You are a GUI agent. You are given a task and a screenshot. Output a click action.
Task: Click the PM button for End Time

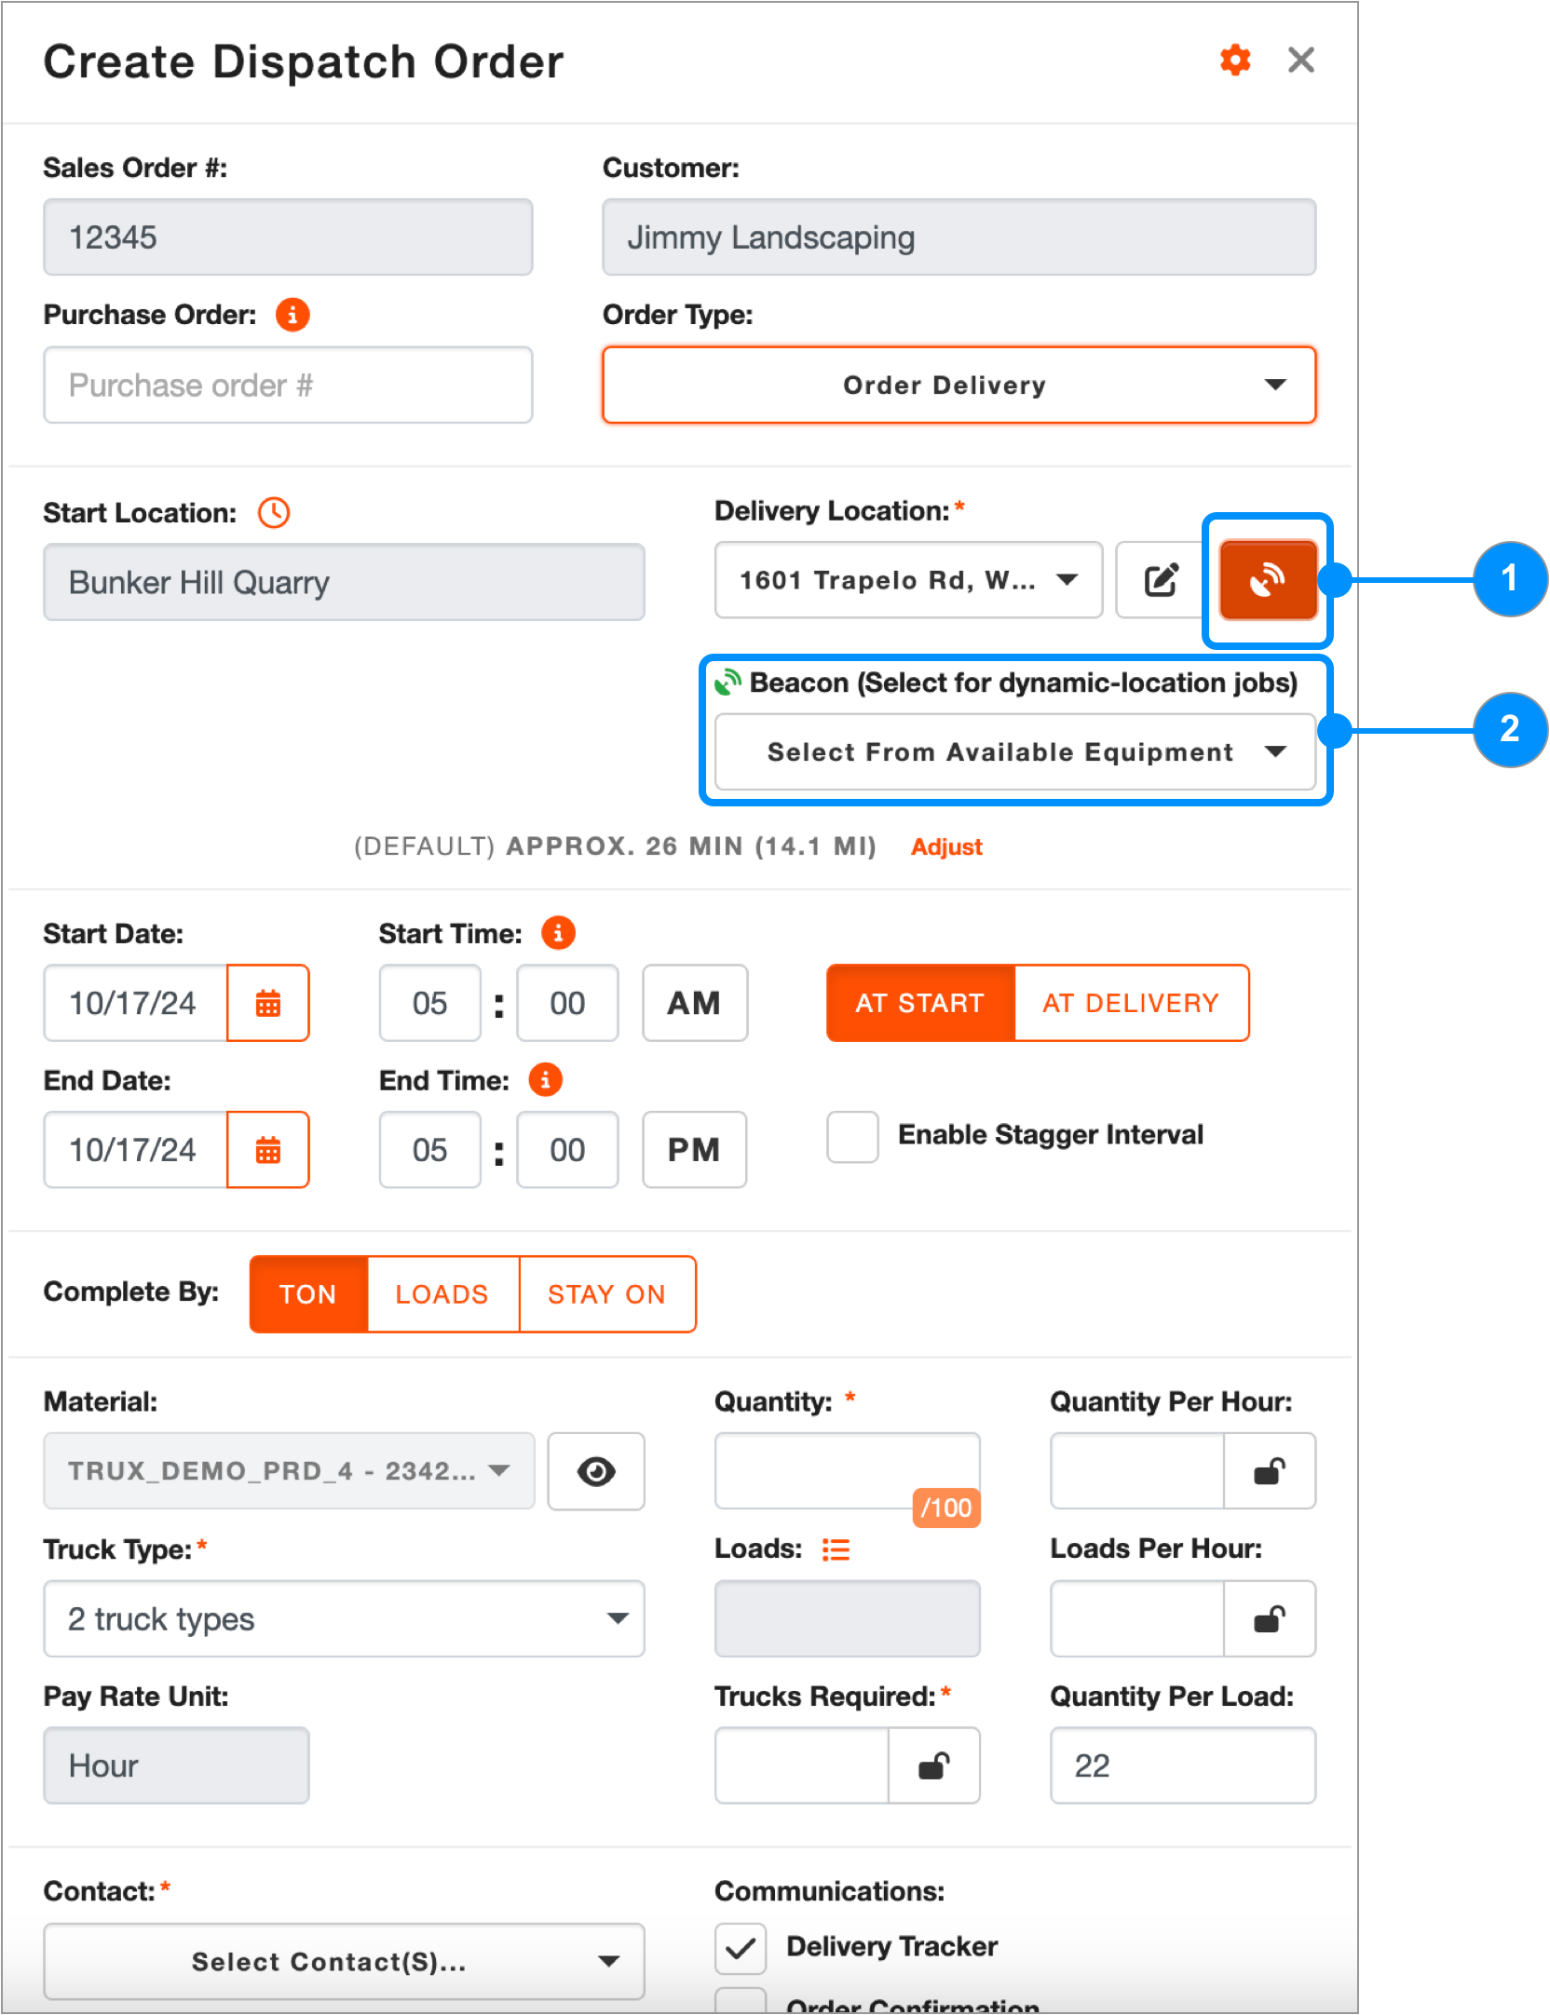tap(693, 1150)
